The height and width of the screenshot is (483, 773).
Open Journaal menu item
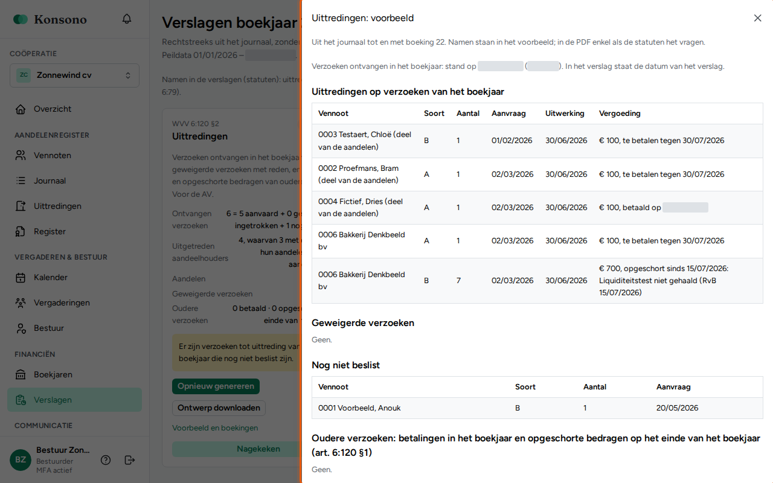pos(74,181)
